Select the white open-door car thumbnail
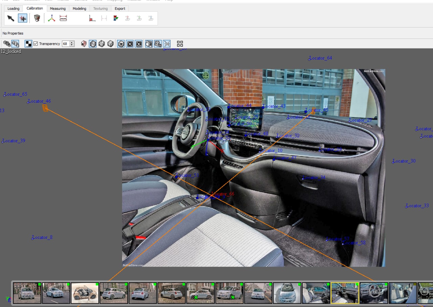 85,293
